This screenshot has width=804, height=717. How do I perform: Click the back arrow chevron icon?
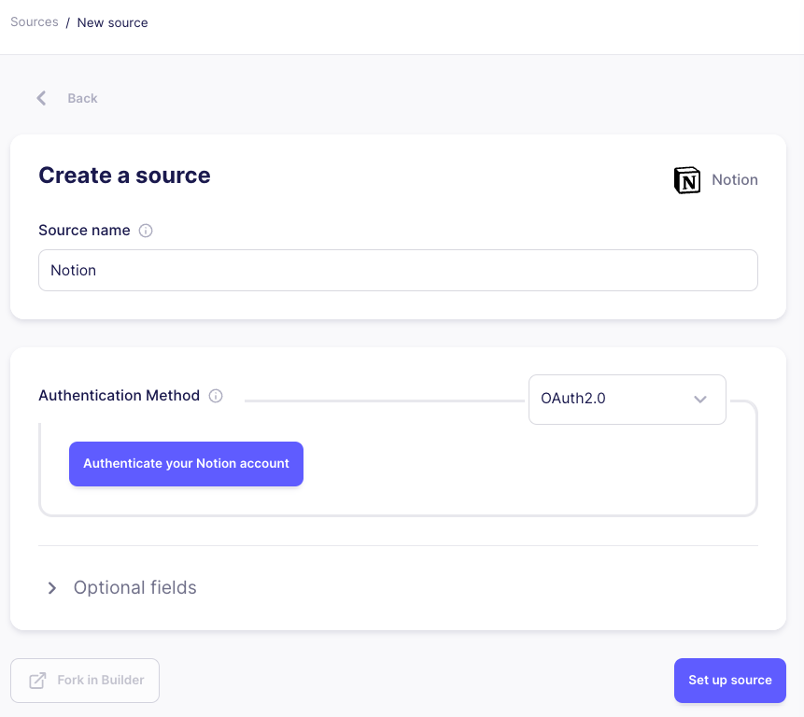(41, 98)
